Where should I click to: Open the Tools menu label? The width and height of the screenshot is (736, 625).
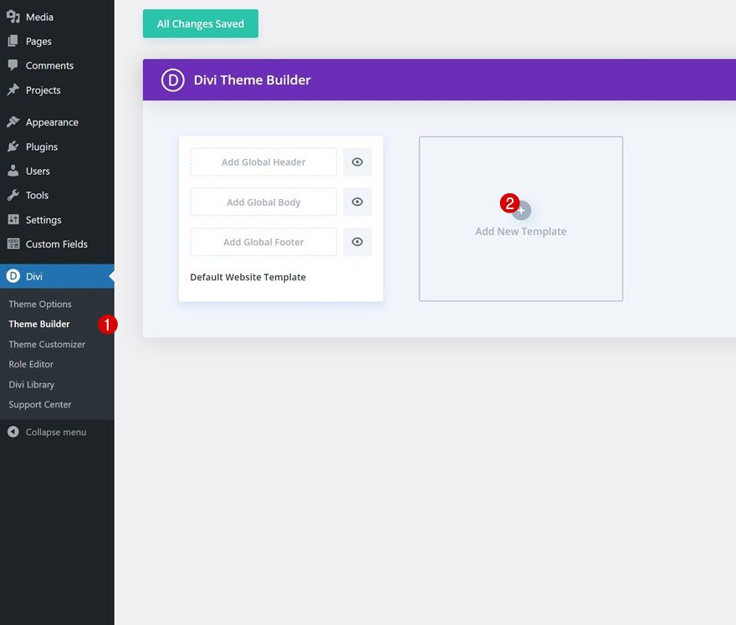tap(37, 195)
